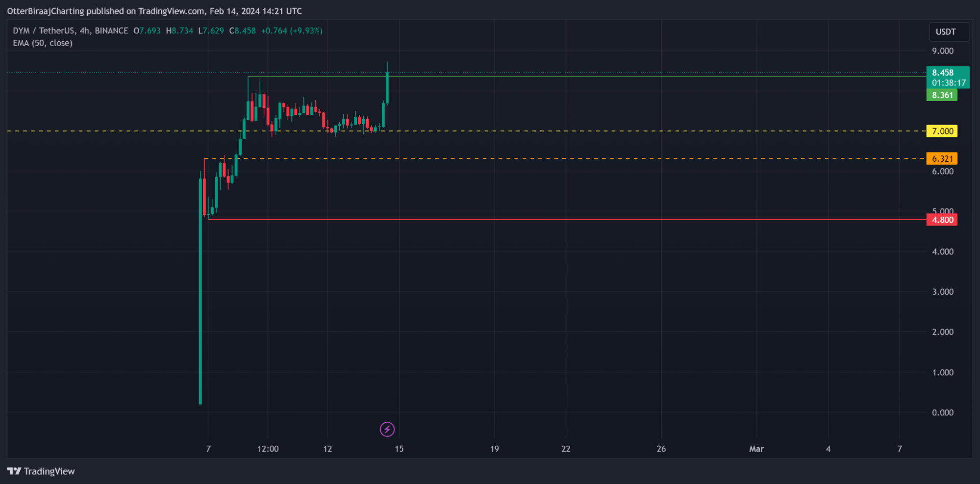Click the 0.000 value on price scale

(x=942, y=413)
